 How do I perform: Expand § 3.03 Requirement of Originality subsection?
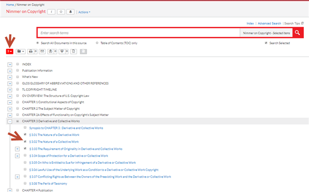tap(18, 149)
